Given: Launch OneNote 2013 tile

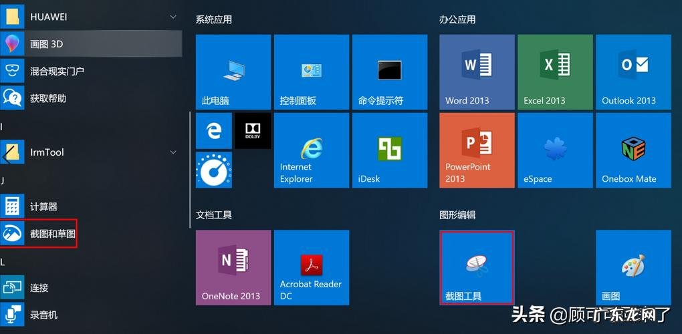Looking at the screenshot, I should click(x=233, y=268).
